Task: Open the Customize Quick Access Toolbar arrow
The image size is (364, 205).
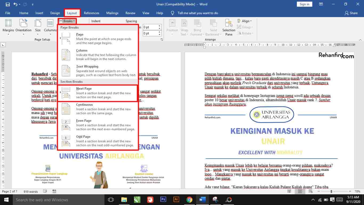Action: (33, 5)
